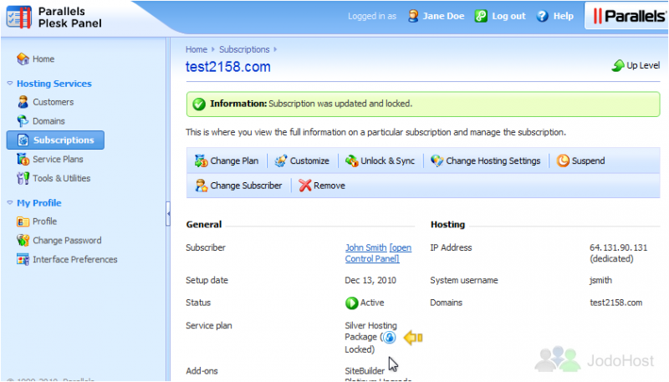
Task: Click the Change Plan button label
Action: coord(234,160)
